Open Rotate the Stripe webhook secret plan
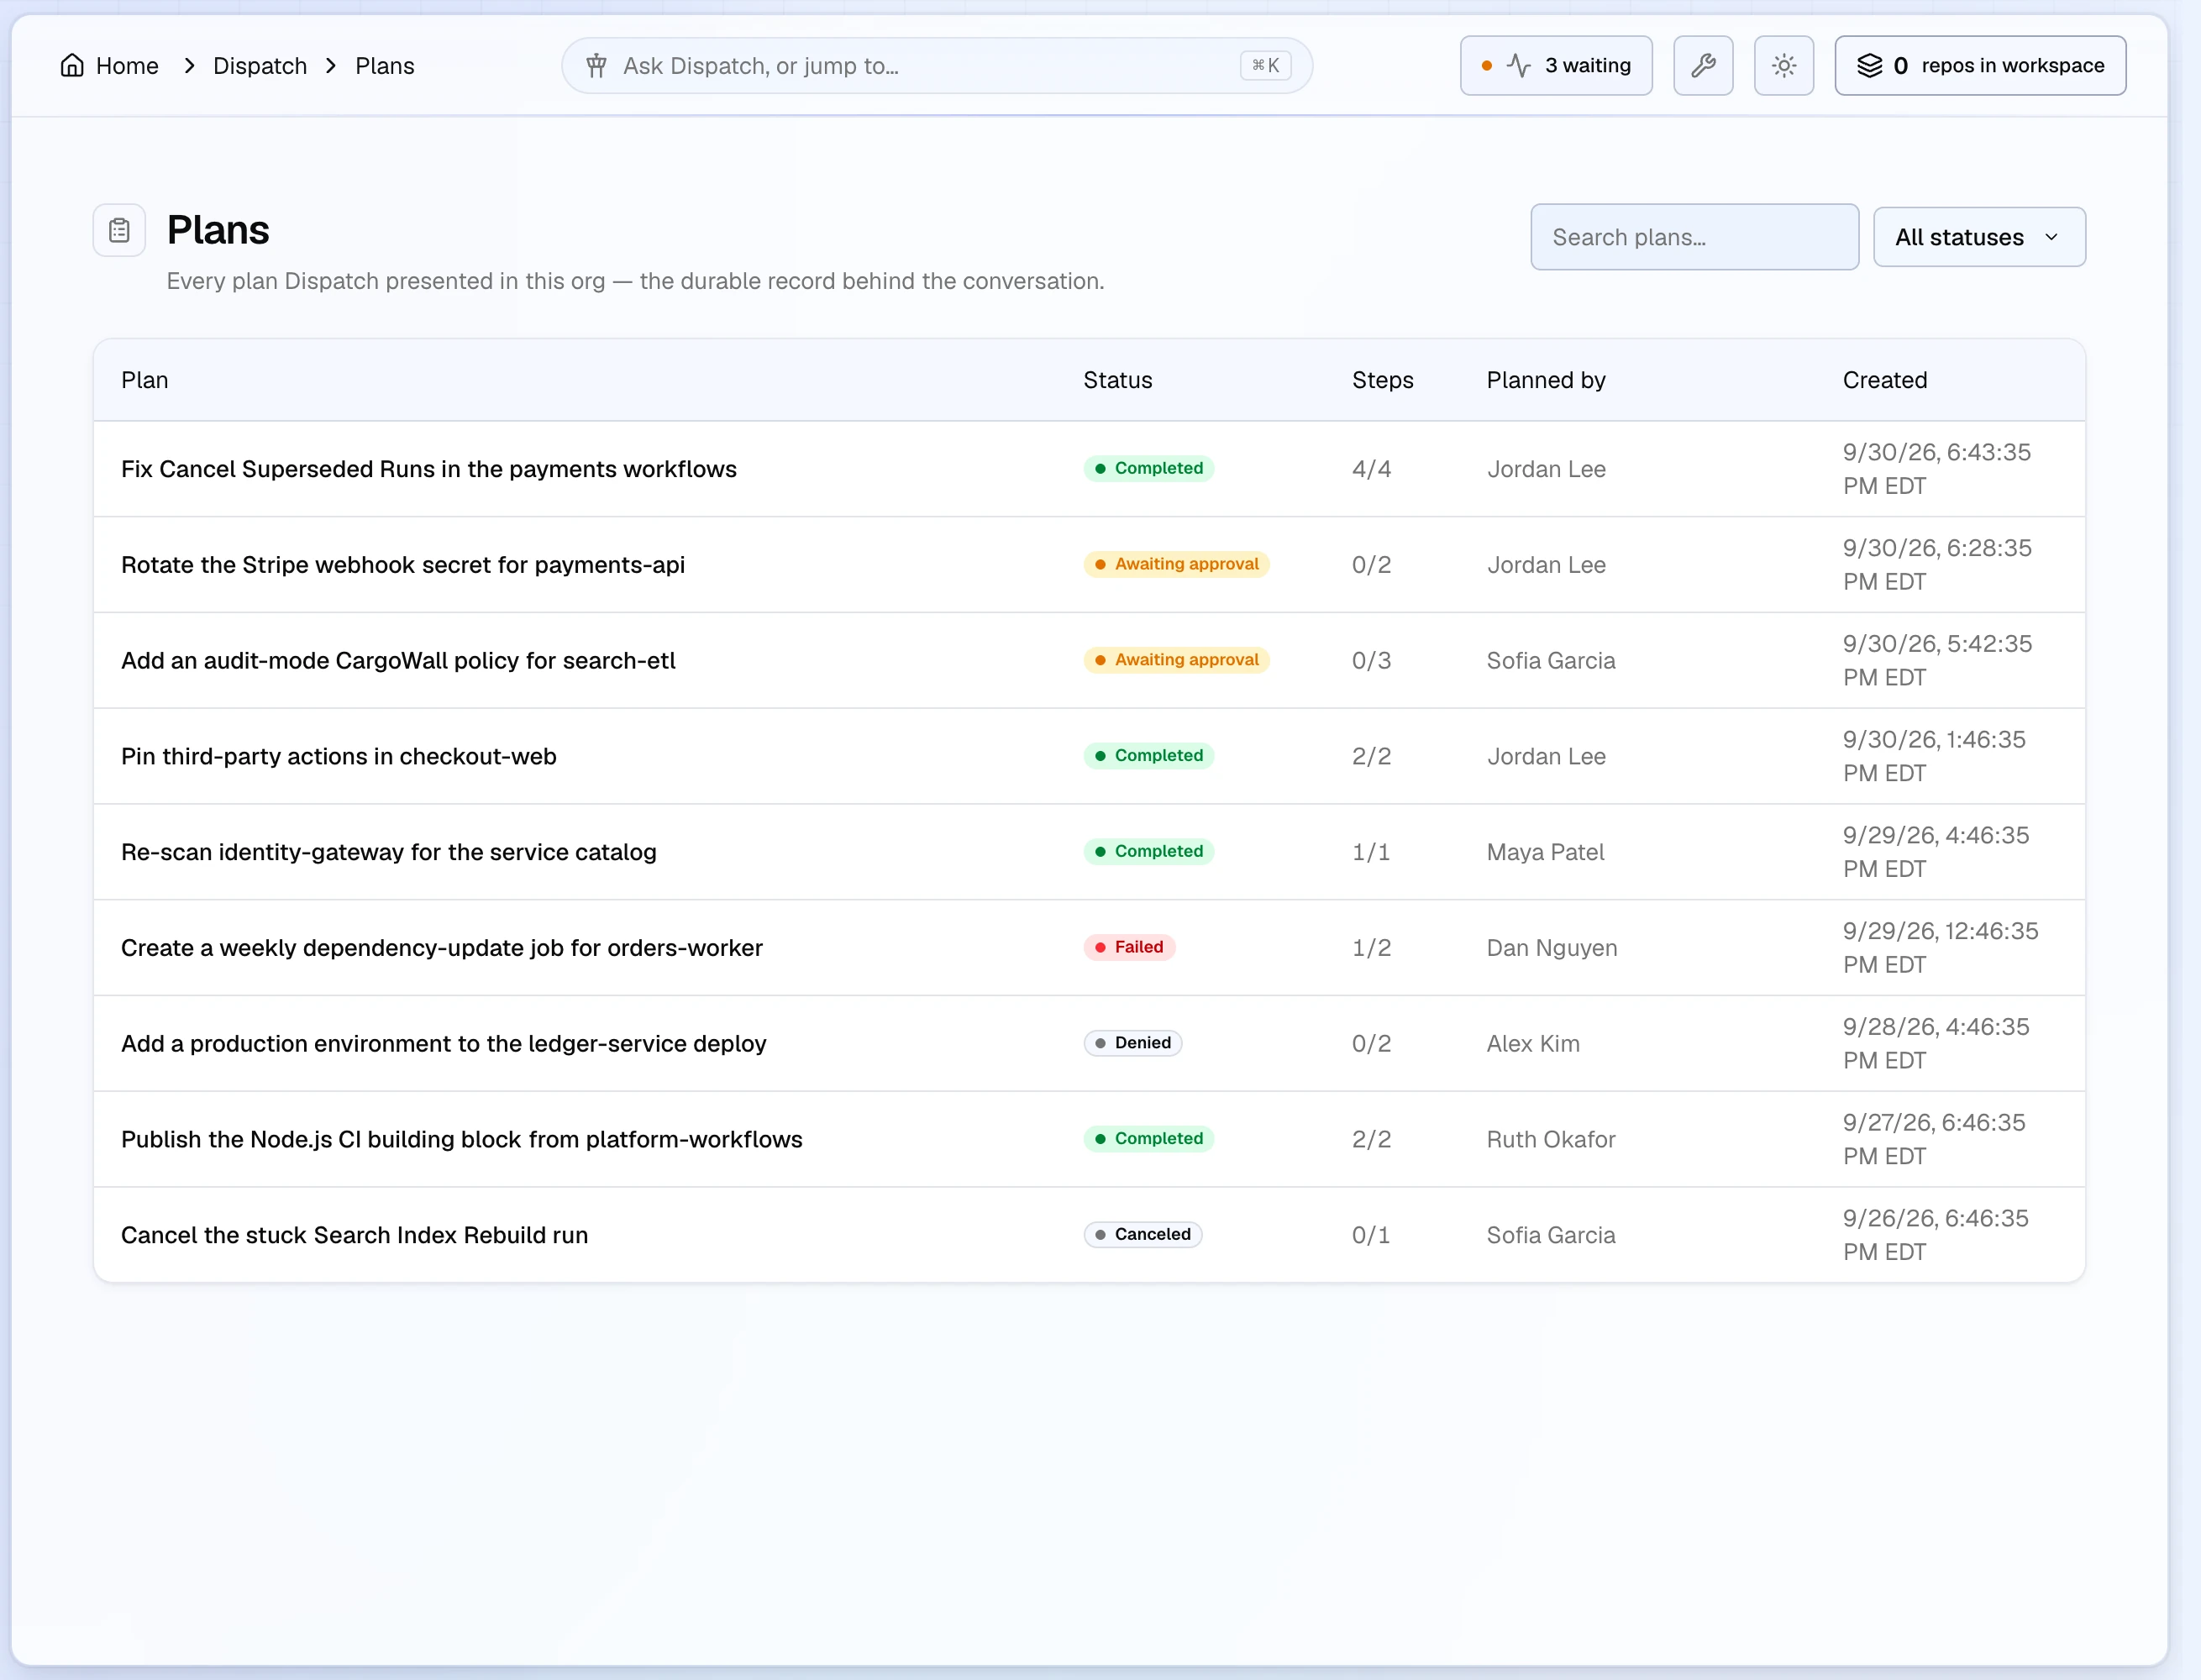This screenshot has width=2201, height=1680. point(403,565)
